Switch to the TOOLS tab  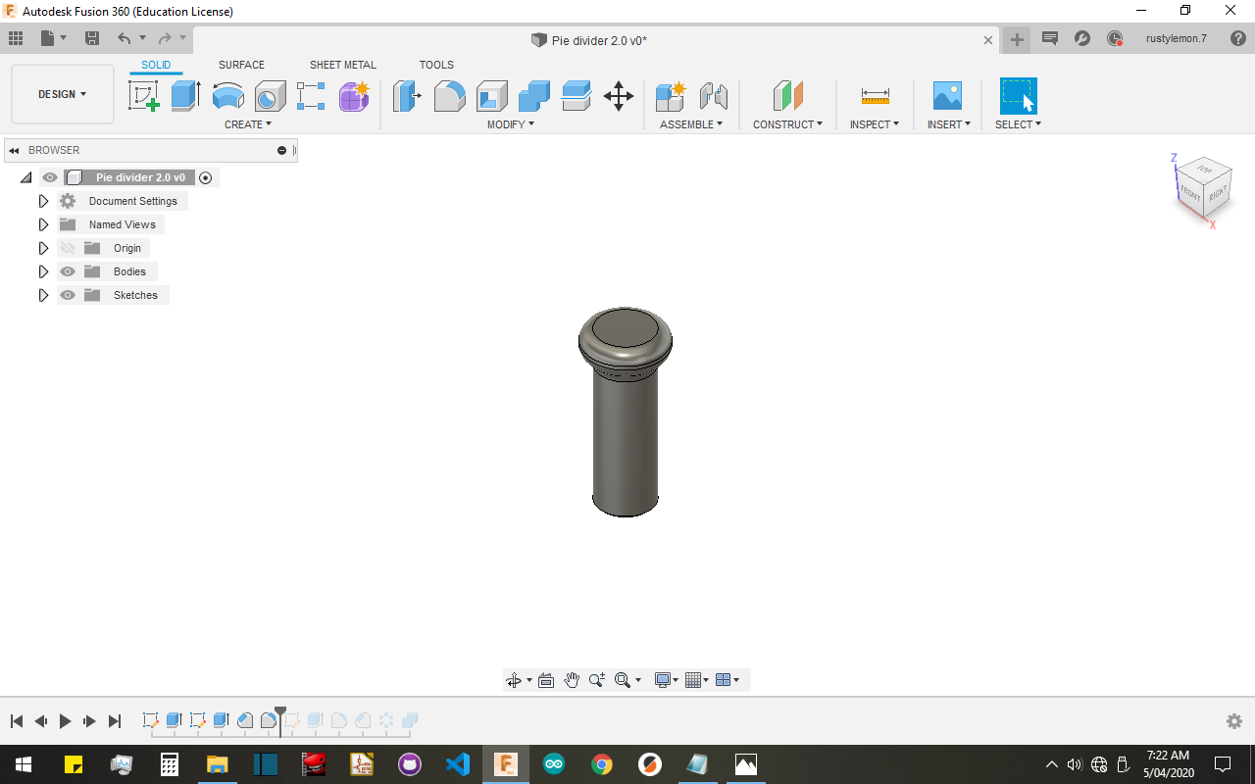pyautogui.click(x=436, y=65)
